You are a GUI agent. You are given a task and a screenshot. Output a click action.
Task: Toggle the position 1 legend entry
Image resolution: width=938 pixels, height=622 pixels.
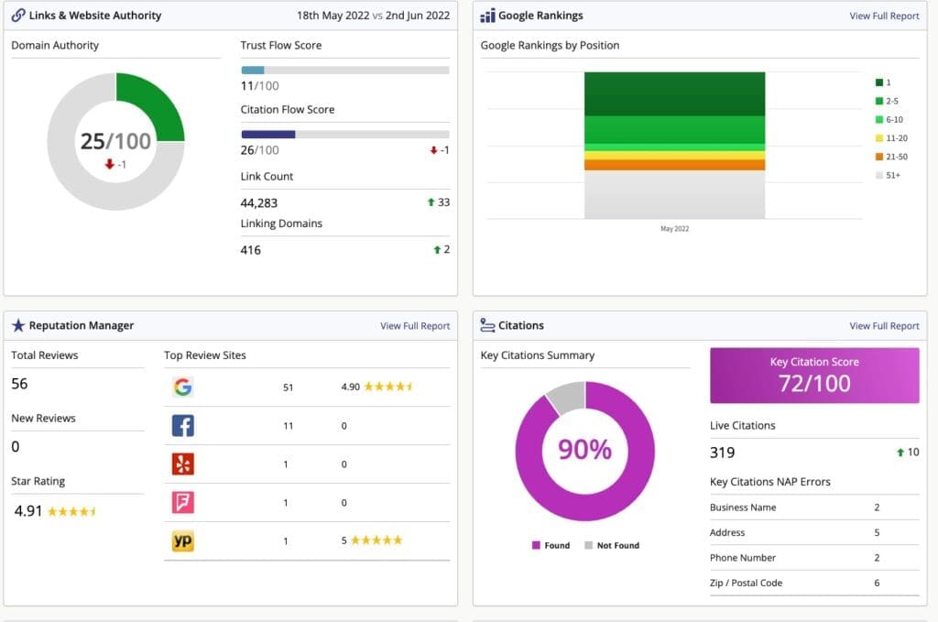(883, 82)
